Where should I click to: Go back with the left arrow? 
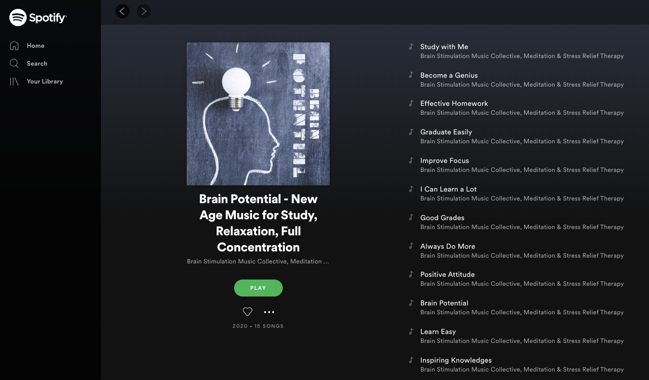[122, 11]
